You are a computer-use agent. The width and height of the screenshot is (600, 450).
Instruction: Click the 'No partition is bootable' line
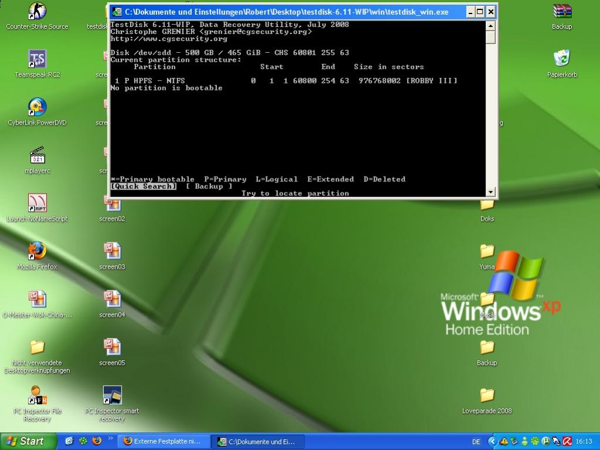click(x=167, y=88)
